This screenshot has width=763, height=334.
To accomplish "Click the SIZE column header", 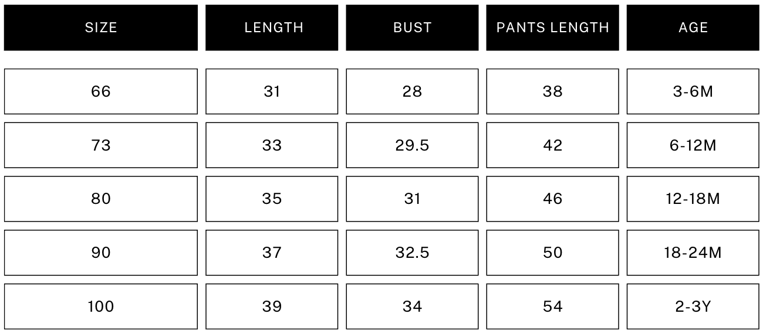I will (101, 28).
